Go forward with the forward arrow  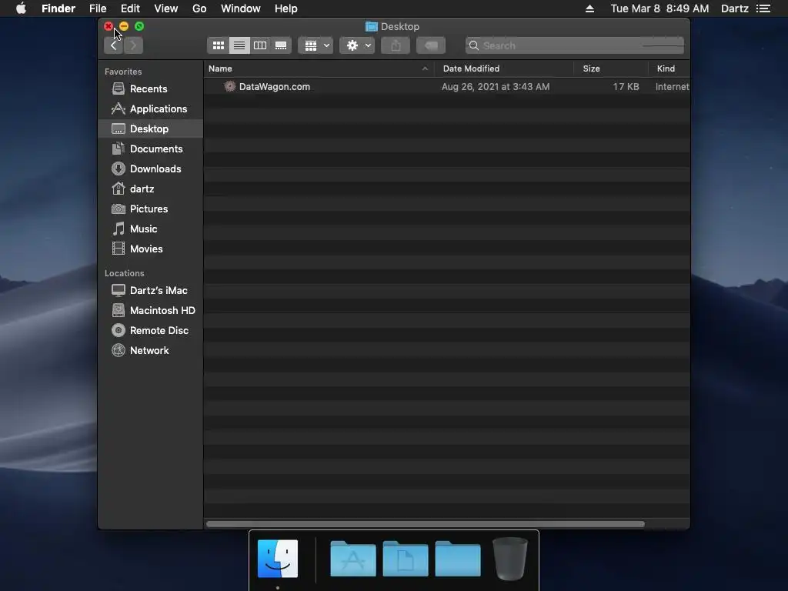tap(133, 45)
